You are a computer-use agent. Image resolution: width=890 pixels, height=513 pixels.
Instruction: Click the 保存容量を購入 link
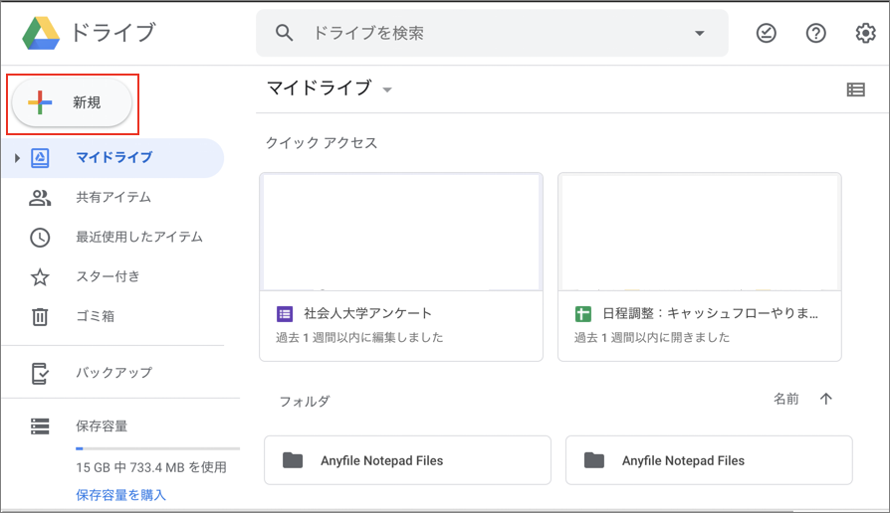(120, 495)
